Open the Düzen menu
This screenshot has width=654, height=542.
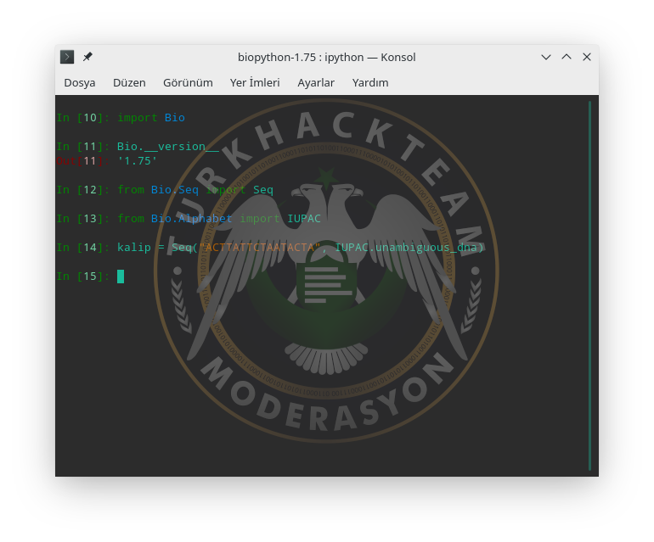pyautogui.click(x=129, y=83)
